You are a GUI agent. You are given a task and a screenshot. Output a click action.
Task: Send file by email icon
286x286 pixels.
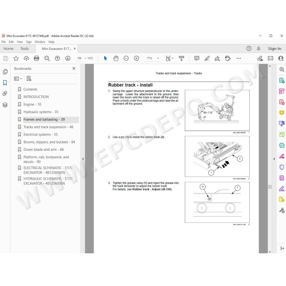[270, 58]
